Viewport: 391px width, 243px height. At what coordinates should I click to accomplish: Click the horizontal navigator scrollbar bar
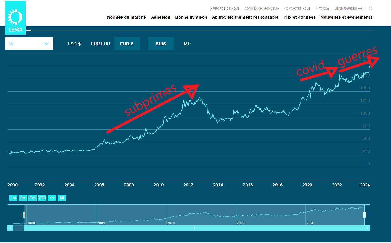(194, 228)
